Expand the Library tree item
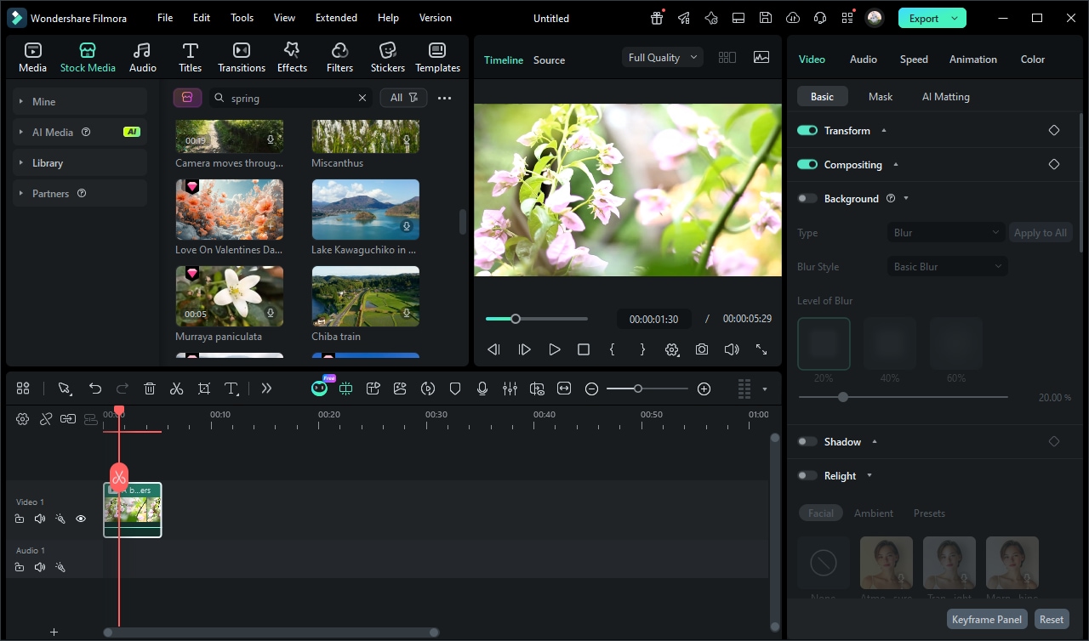Viewport: 1089px width, 641px height. [x=48, y=162]
